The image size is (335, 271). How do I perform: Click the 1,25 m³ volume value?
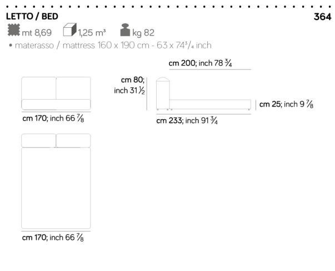click(x=92, y=32)
